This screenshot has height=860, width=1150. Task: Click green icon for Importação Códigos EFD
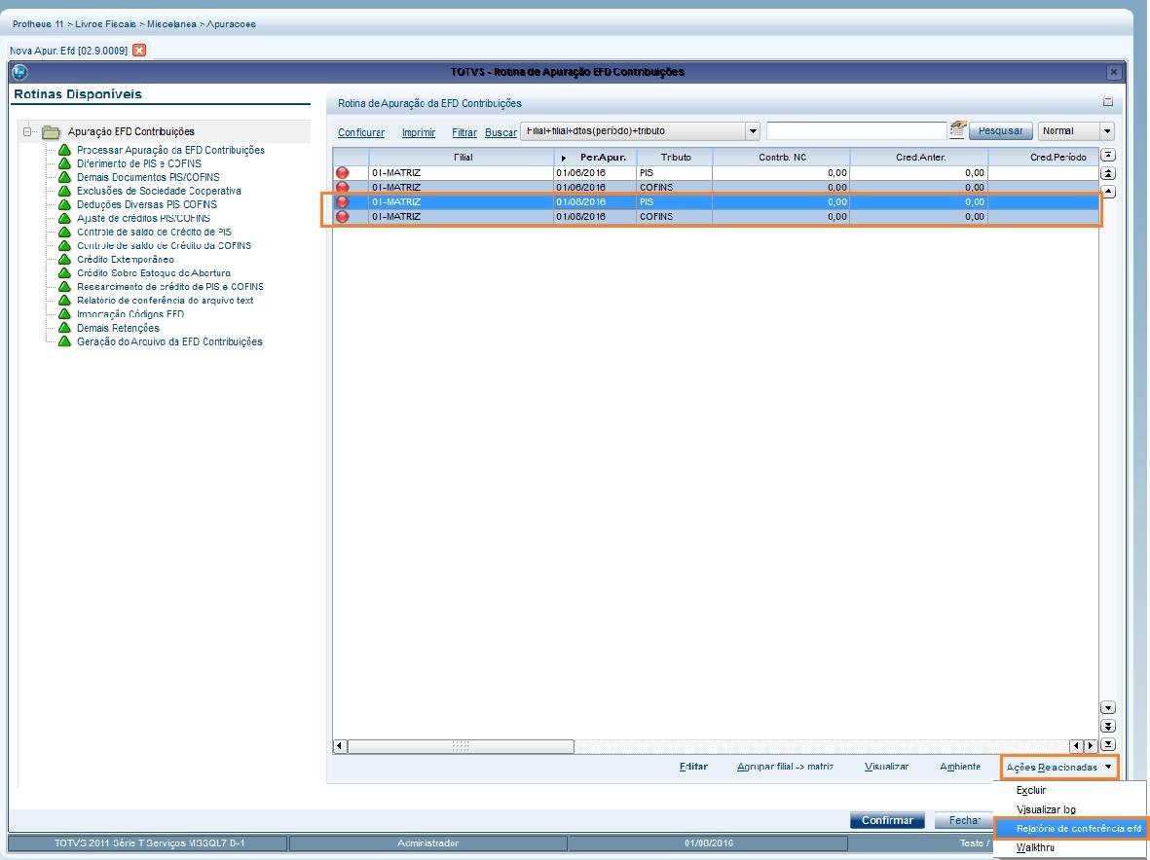click(x=64, y=314)
